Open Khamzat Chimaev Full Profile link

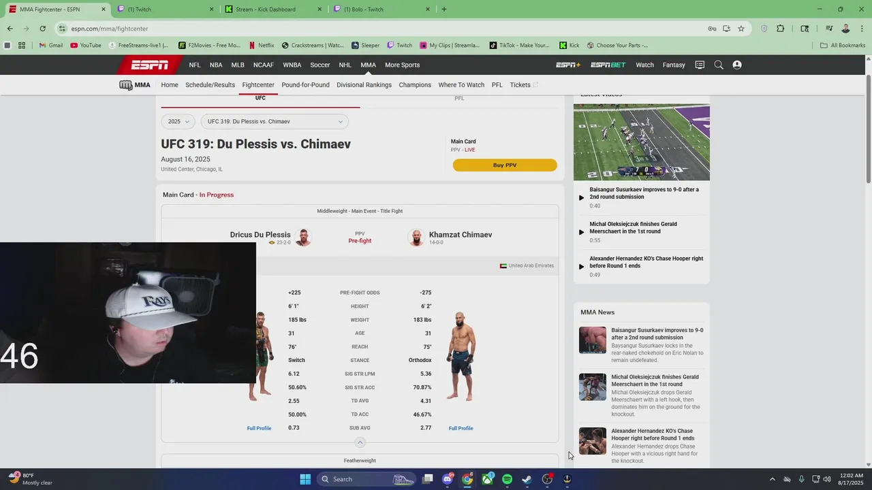pyautogui.click(x=461, y=428)
